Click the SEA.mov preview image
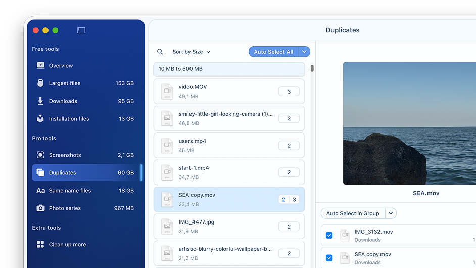The width and height of the screenshot is (476, 268). pyautogui.click(x=409, y=123)
